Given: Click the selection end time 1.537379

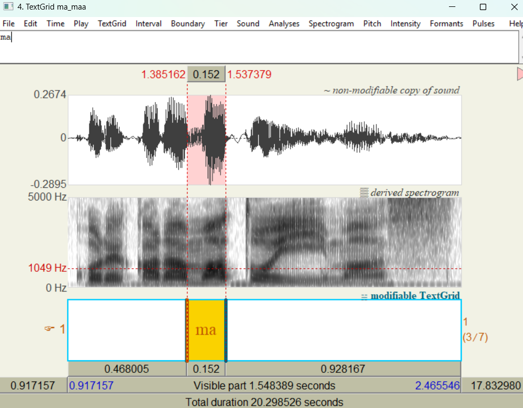Looking at the screenshot, I should pos(249,74).
